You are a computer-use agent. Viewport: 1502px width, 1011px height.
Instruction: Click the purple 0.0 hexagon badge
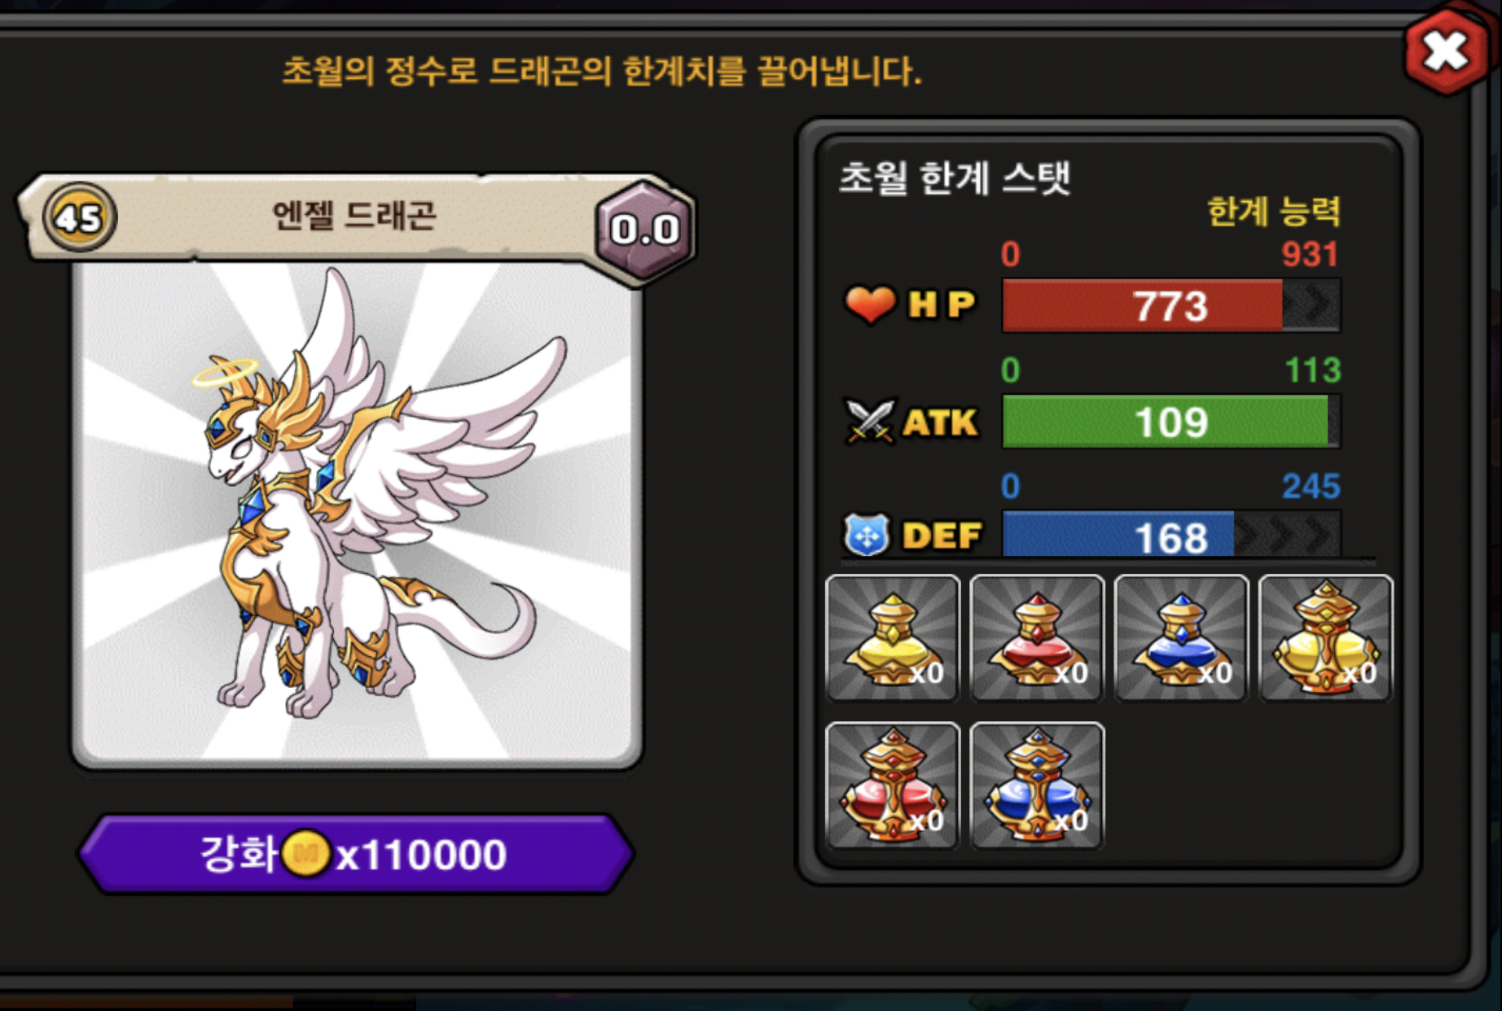click(644, 230)
